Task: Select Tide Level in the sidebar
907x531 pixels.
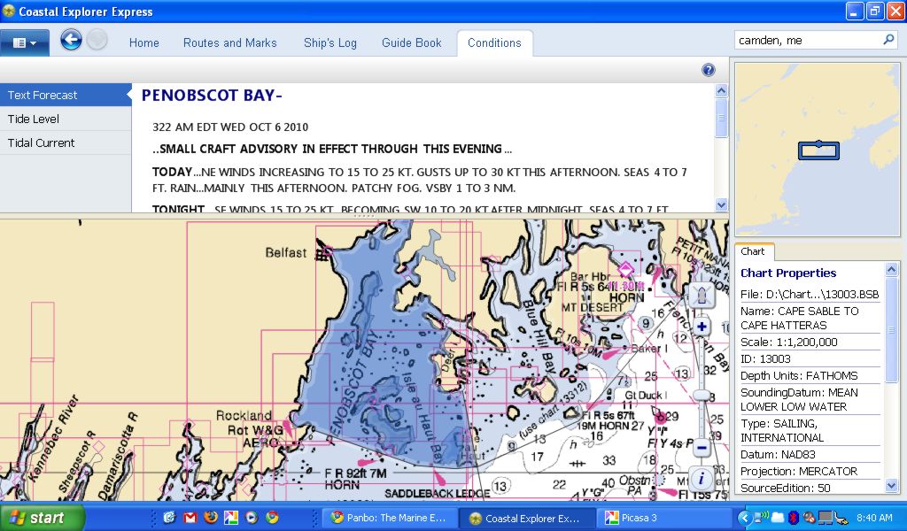Action: coord(66,119)
